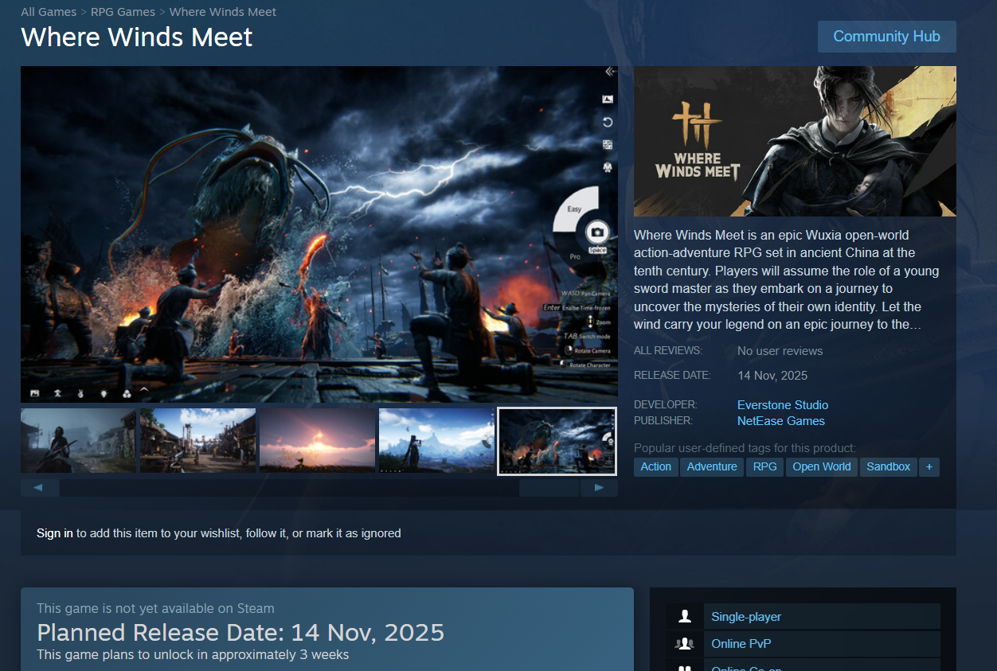Open Everstone Studio developer page
997x671 pixels.
coord(783,405)
